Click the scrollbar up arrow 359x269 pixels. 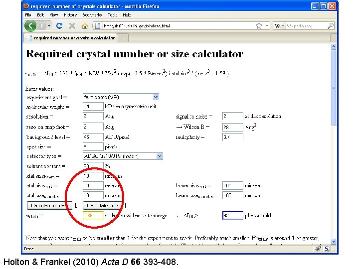(334, 46)
